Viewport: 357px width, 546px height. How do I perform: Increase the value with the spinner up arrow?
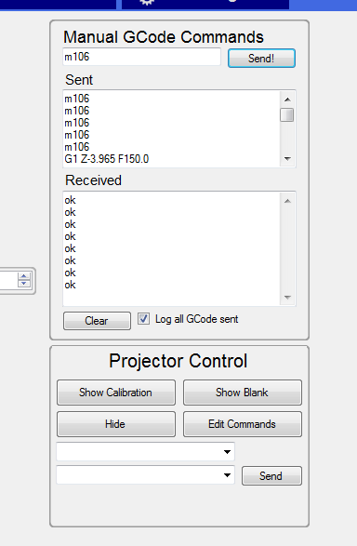tap(24, 276)
